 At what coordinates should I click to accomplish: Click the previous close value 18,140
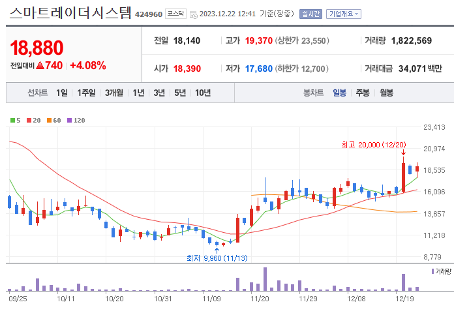pos(187,40)
